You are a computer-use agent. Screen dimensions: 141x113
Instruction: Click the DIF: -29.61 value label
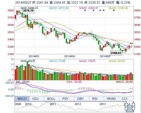coord(22,82)
